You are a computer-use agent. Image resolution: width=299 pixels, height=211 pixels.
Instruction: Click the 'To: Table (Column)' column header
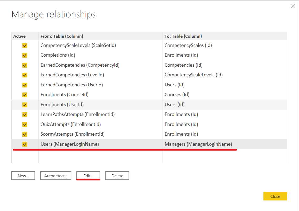(183, 36)
